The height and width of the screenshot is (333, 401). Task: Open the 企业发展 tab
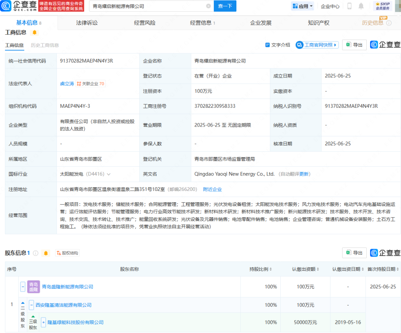[x=261, y=23]
